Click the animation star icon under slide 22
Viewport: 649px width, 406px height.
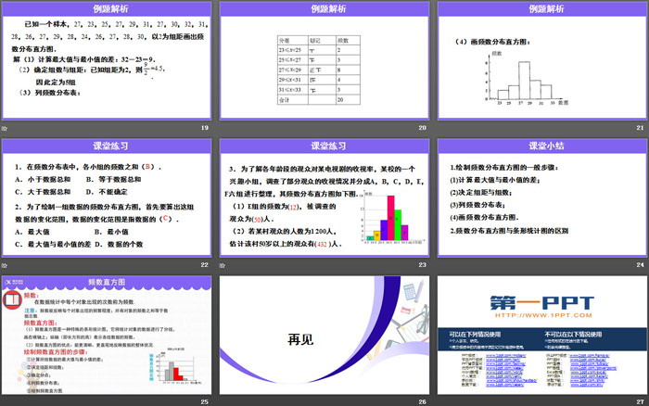pyautogui.click(x=5, y=264)
